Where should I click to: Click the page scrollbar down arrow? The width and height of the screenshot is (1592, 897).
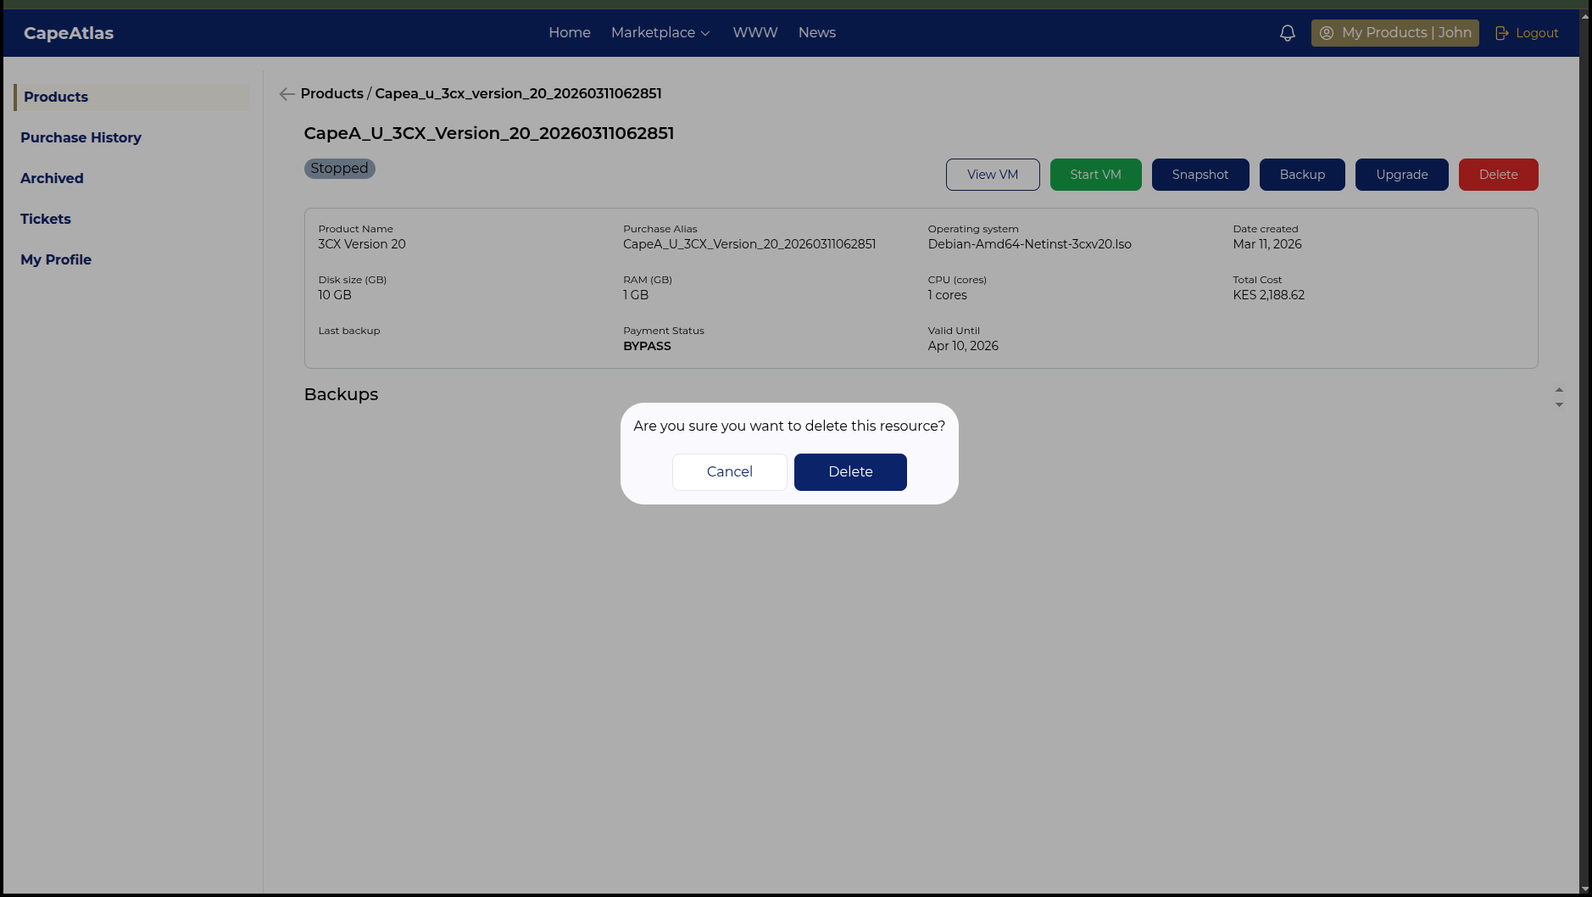(x=1585, y=889)
